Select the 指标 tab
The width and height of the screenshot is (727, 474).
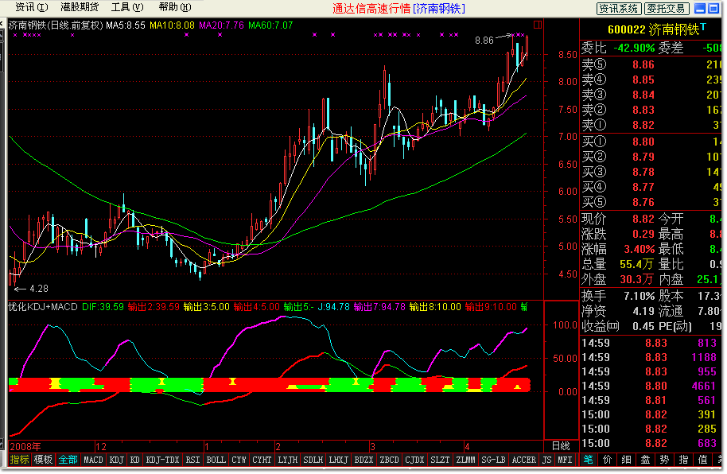point(19,460)
